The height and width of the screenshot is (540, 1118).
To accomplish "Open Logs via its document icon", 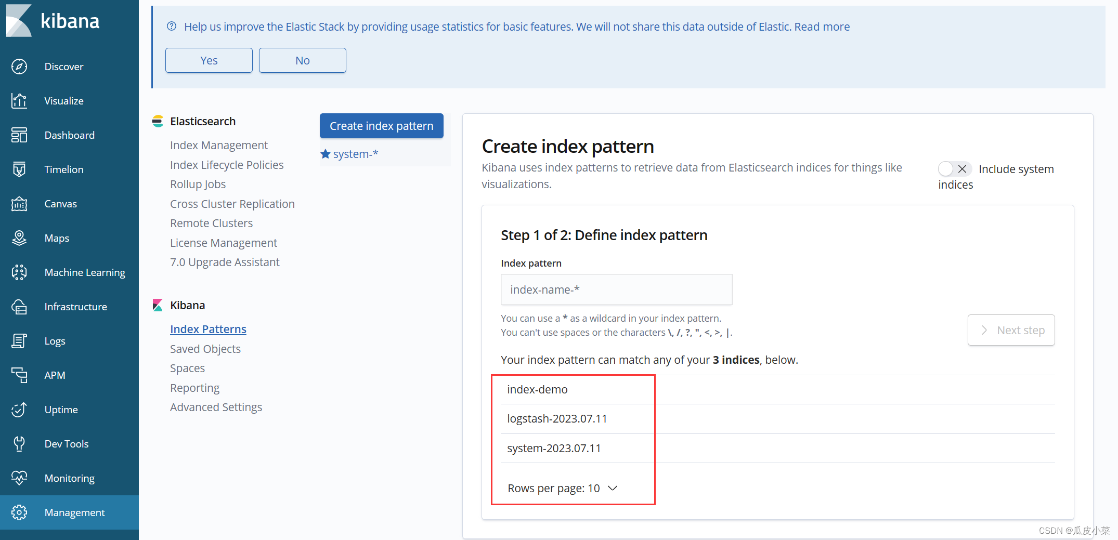I will tap(19, 341).
